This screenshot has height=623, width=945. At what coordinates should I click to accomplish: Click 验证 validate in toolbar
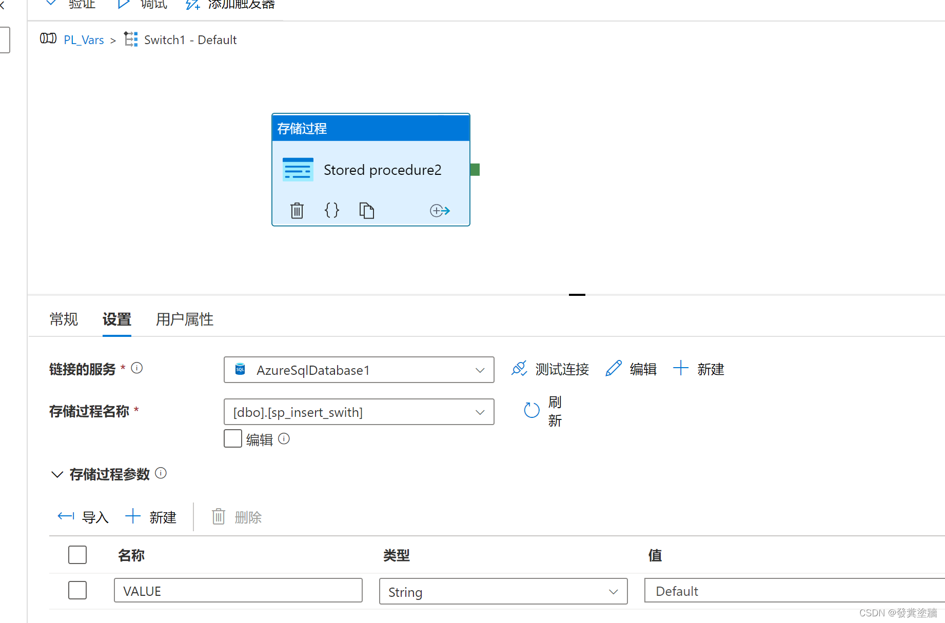pos(71,5)
